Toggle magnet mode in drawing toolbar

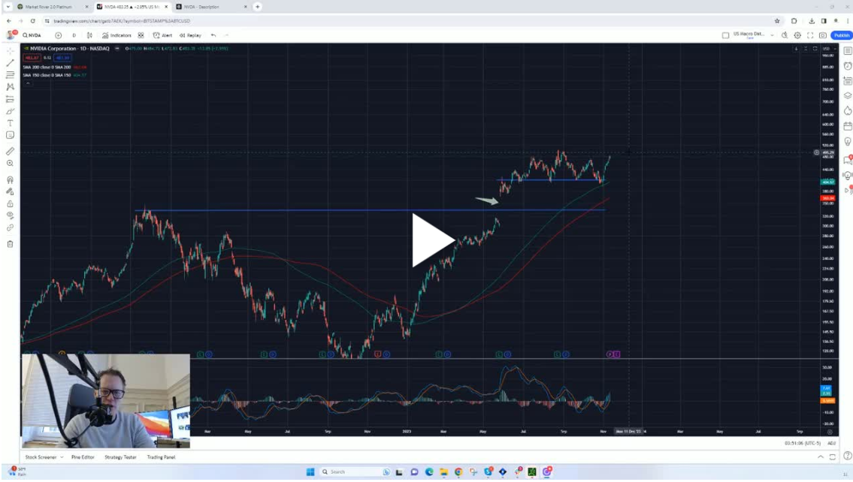pos(10,179)
